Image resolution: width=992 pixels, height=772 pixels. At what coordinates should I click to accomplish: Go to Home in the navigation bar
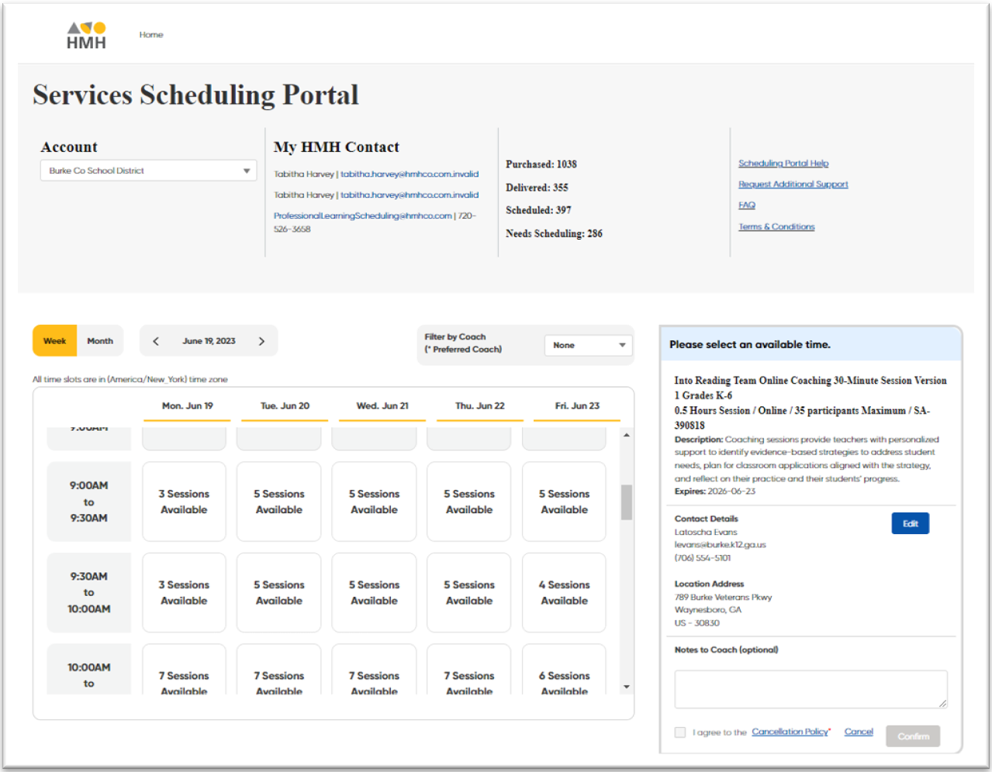point(150,34)
